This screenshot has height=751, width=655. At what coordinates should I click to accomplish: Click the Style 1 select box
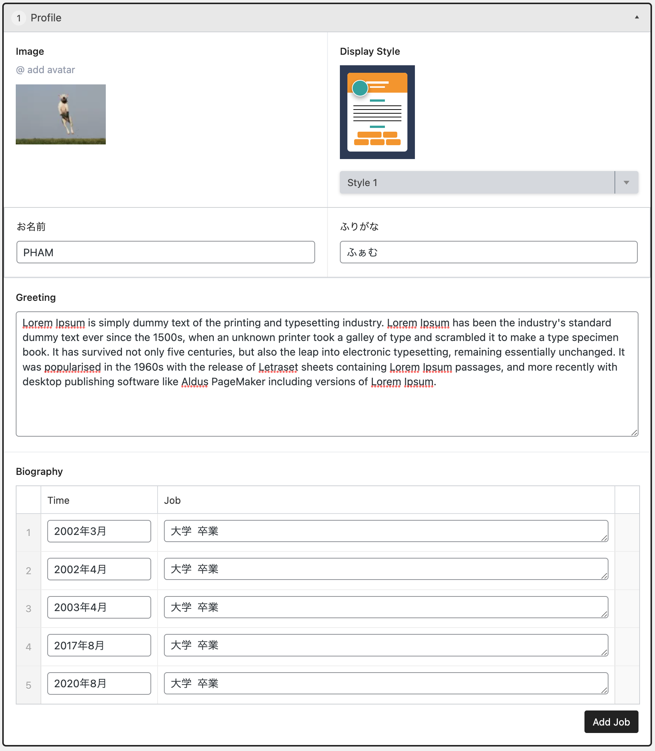(x=476, y=183)
